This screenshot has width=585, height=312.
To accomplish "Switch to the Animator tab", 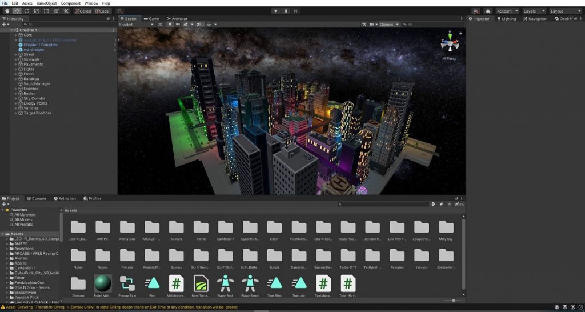I will (x=177, y=19).
